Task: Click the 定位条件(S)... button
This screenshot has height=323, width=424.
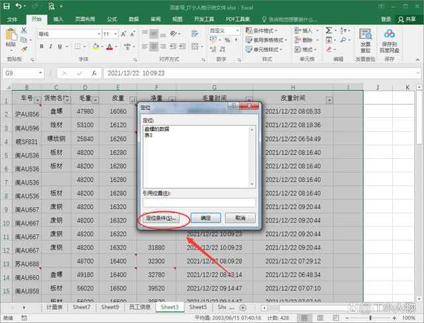Action: [x=159, y=218]
